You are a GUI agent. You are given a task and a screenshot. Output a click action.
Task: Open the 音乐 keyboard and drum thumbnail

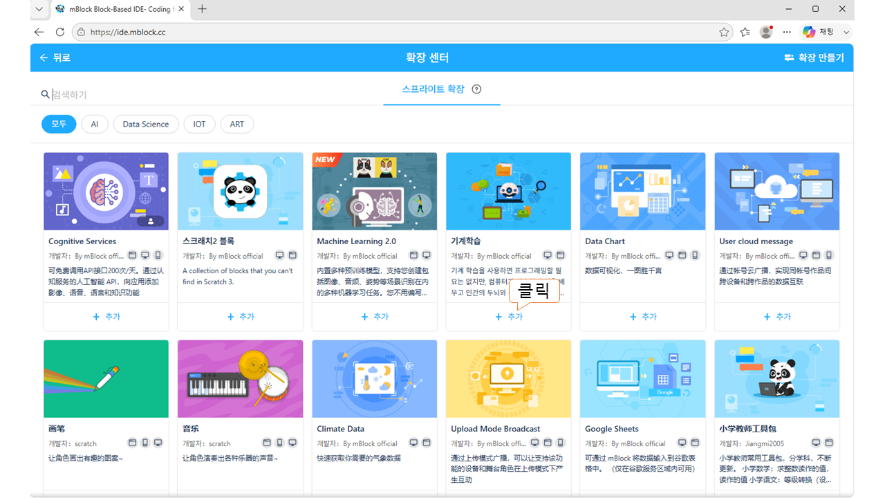(240, 379)
